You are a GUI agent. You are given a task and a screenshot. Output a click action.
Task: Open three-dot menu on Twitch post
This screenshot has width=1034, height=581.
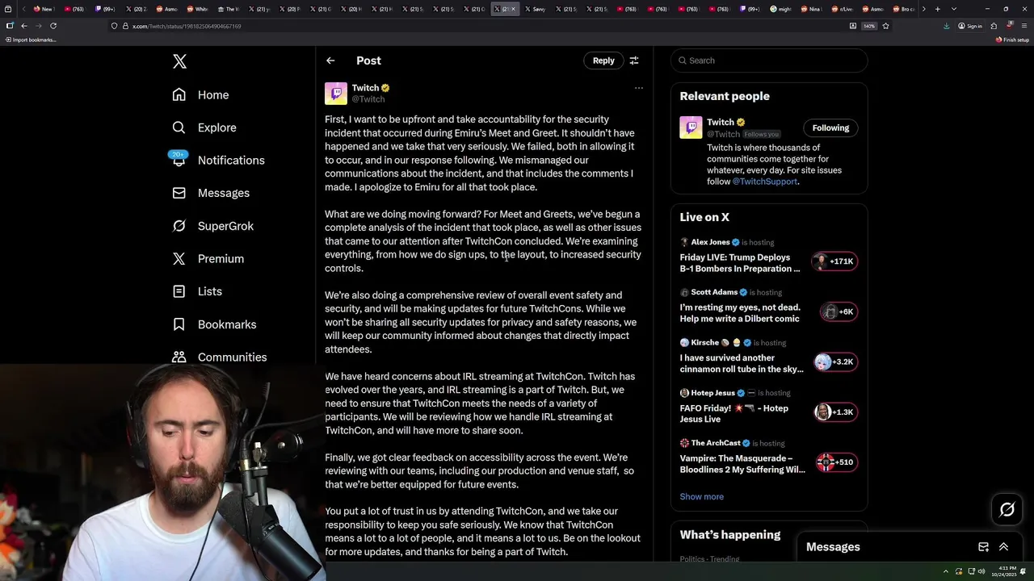pos(638,88)
